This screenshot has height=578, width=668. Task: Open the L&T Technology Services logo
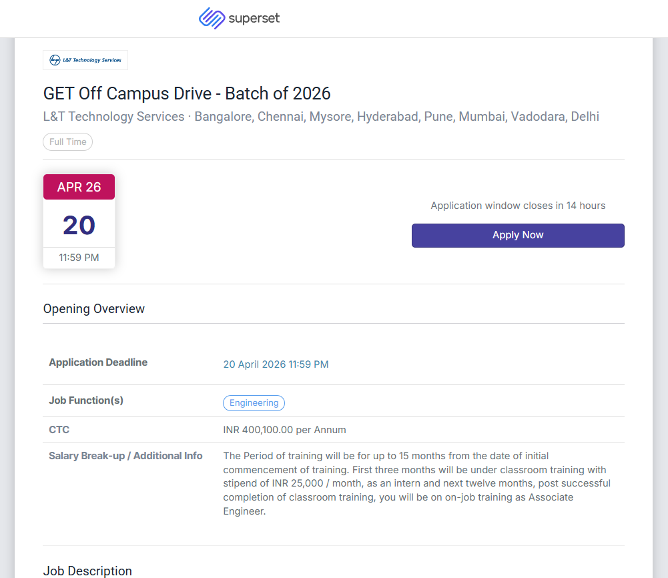pos(85,60)
